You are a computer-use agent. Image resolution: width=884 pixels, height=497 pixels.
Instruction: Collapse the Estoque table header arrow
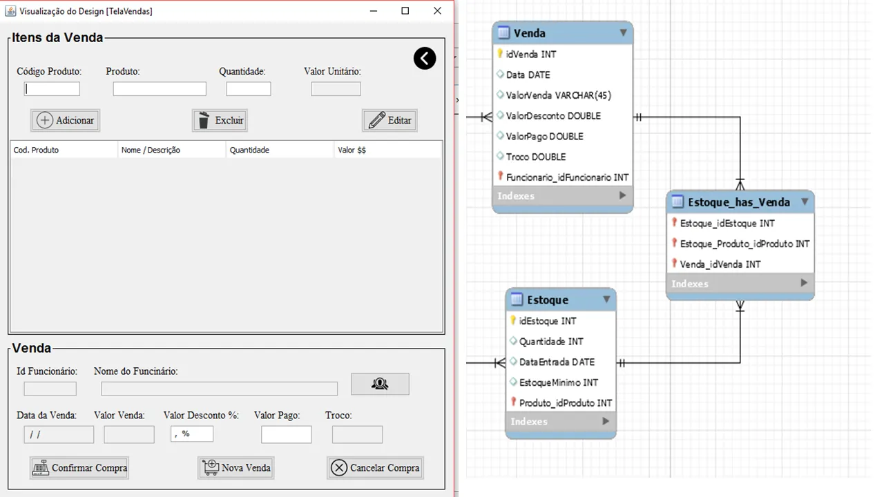[x=606, y=300]
